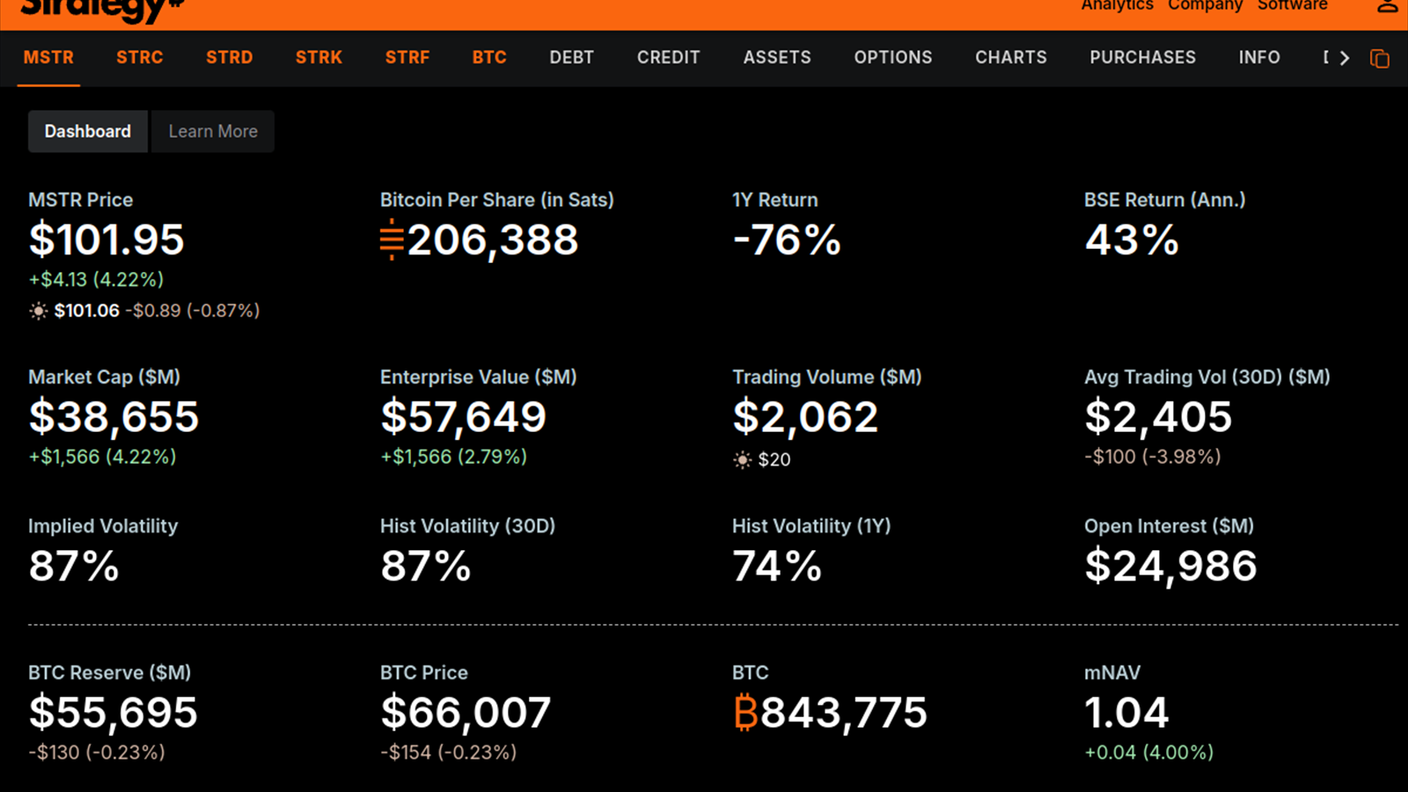The height and width of the screenshot is (792, 1408).
Task: Click the orange Bitcoin symbol before 843,775
Action: coord(744,713)
